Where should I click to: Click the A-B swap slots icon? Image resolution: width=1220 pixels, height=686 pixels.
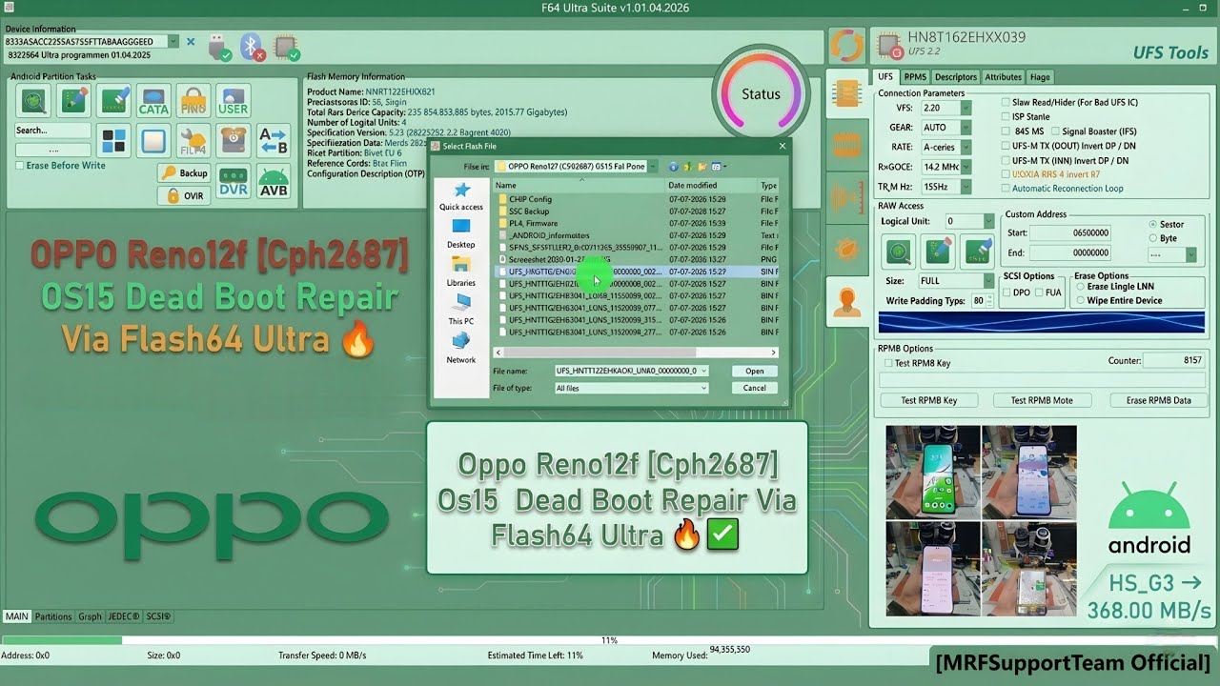tap(274, 141)
